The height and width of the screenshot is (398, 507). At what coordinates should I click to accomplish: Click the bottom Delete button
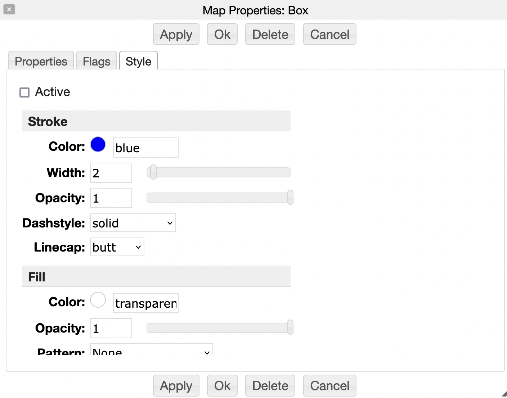[x=270, y=385]
